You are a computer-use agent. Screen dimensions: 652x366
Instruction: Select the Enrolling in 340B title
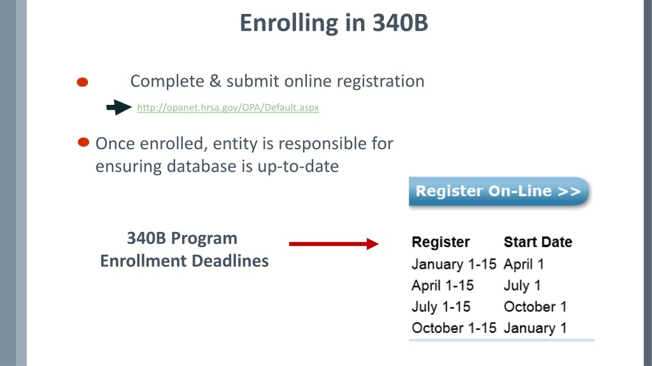(x=334, y=22)
